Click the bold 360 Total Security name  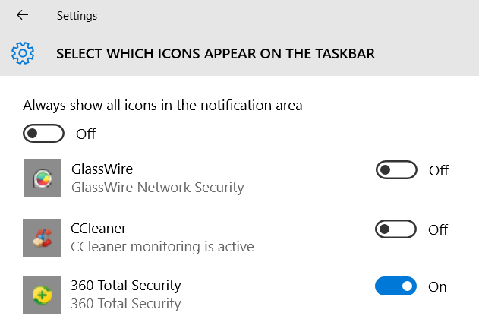tap(125, 286)
